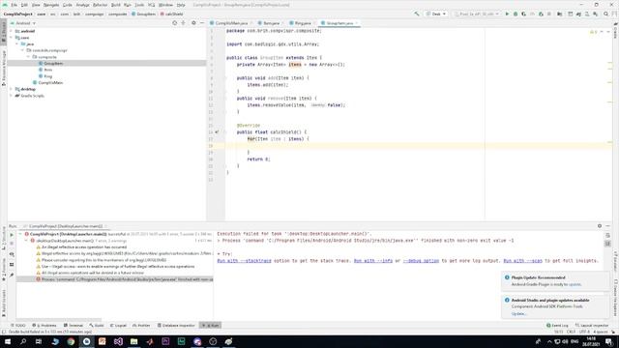Click the Stop icon in Run sidebar

click(x=12, y=245)
